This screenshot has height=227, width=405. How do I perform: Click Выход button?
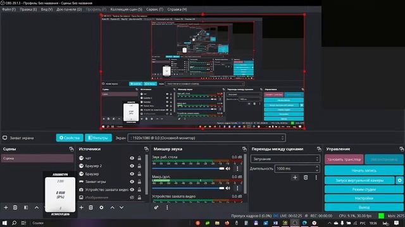point(364,207)
